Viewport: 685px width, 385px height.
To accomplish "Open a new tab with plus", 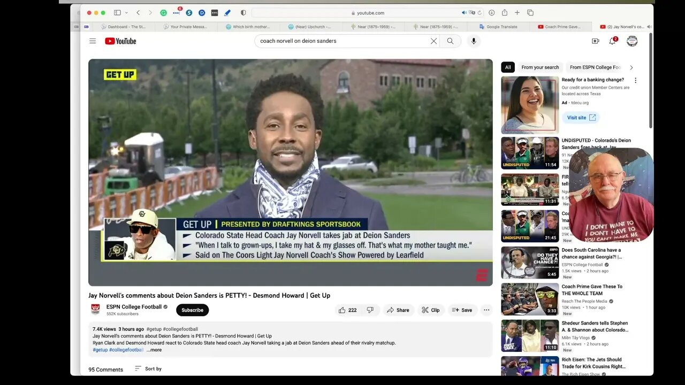I will click(x=517, y=13).
